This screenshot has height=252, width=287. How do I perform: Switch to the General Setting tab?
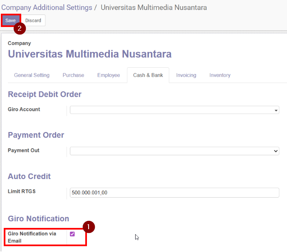pos(32,75)
